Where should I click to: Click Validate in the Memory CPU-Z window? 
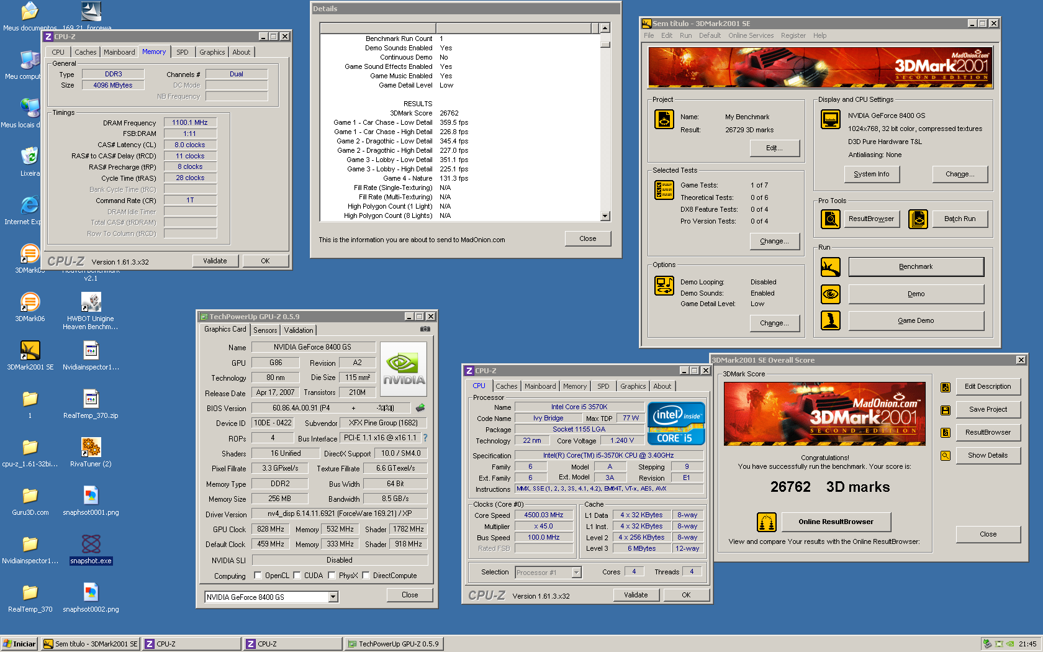tap(215, 261)
